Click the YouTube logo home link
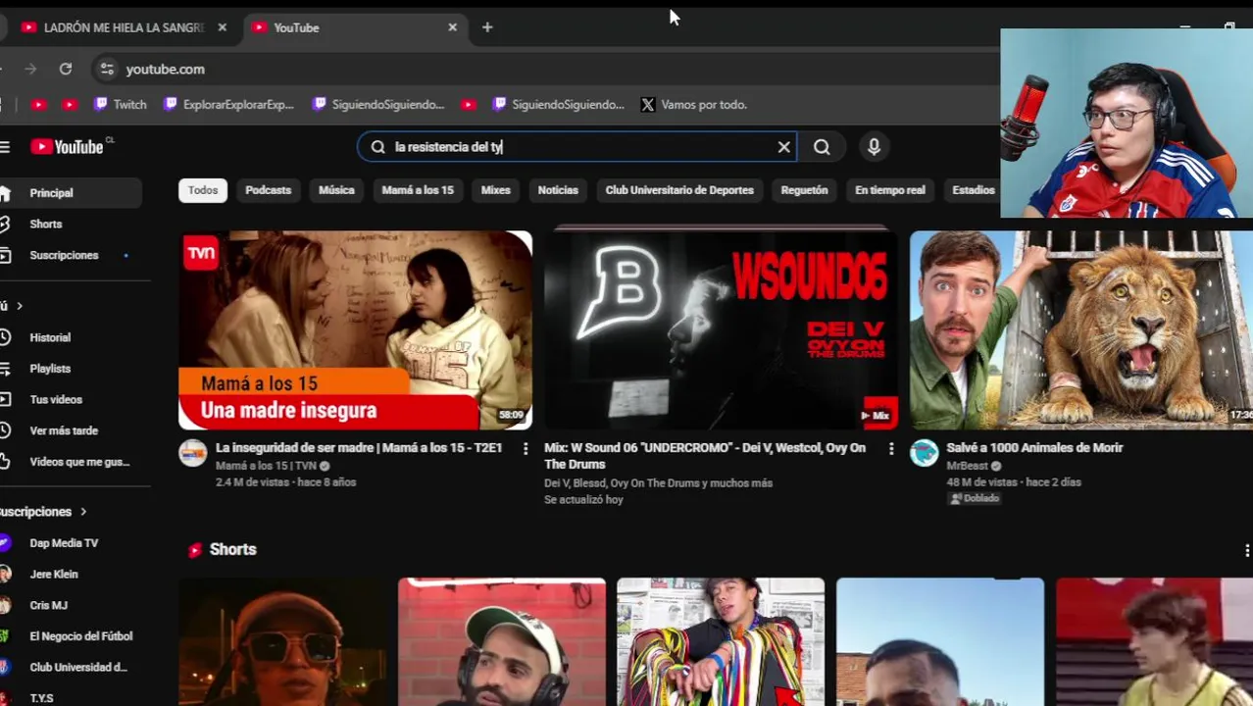The width and height of the screenshot is (1253, 706). 67,147
